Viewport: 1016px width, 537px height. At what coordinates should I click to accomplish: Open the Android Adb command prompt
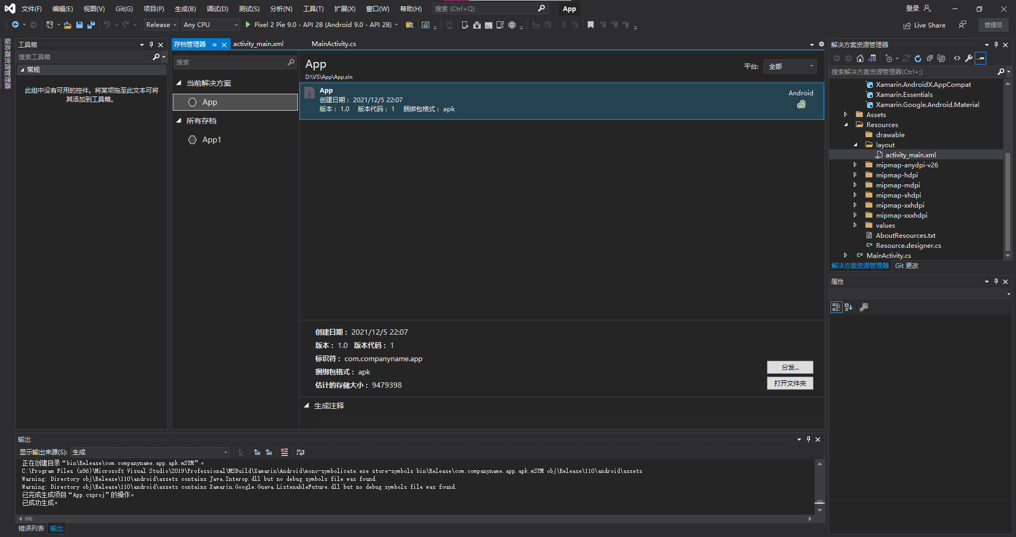coord(489,25)
